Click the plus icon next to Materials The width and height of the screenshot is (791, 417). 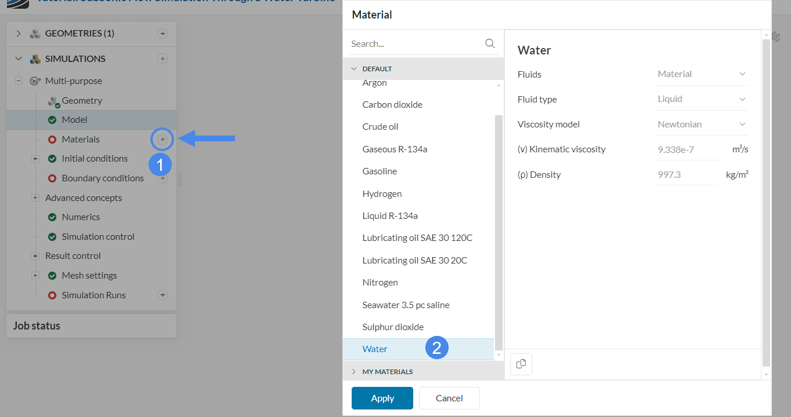(162, 140)
